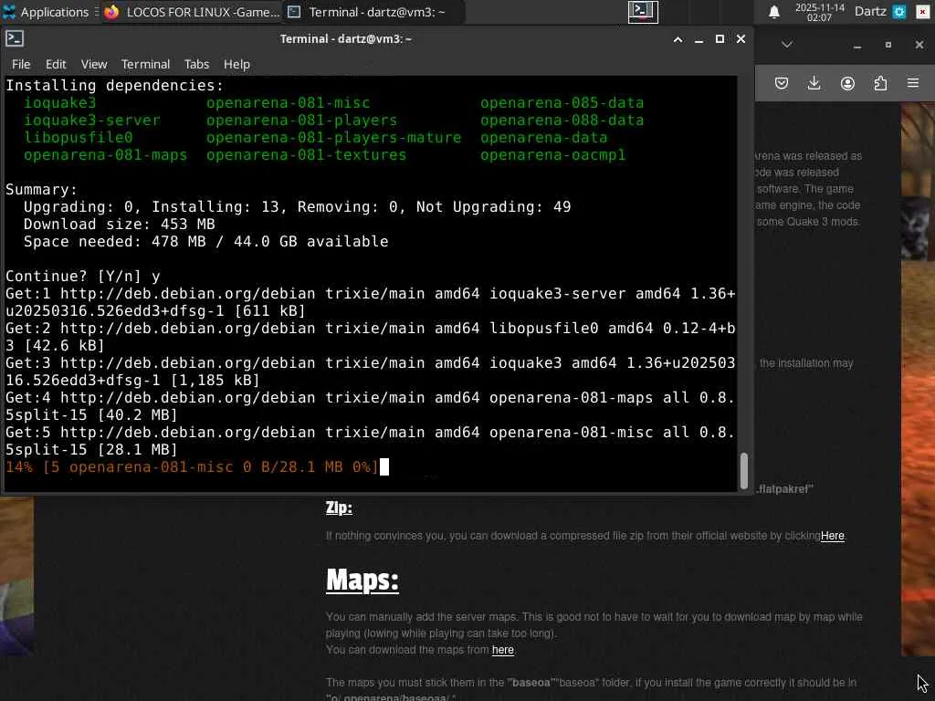Open Firefox's hamburger application menu
935x701 pixels.
coord(913,83)
